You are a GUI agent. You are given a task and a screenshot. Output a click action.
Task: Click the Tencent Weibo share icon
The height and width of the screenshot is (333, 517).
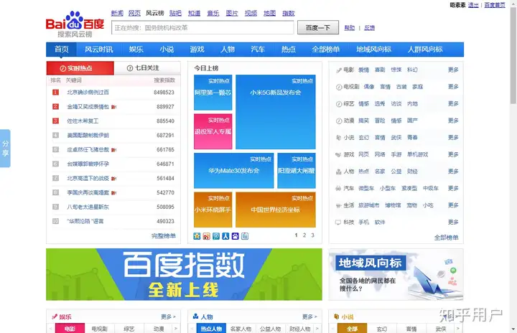tap(216, 236)
